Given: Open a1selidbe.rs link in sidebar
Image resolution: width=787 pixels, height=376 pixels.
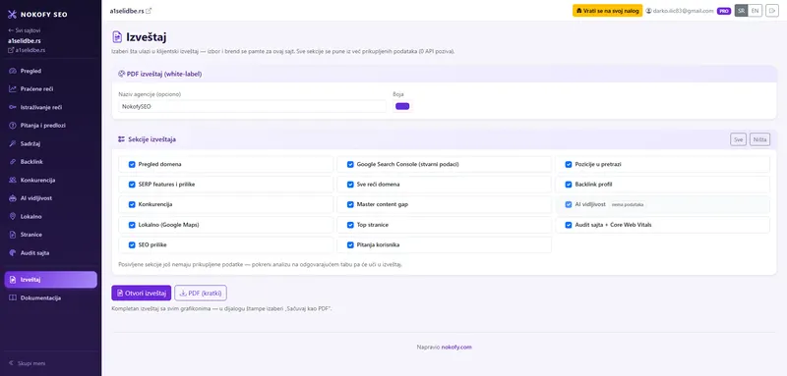Looking at the screenshot, I should 28,50.
